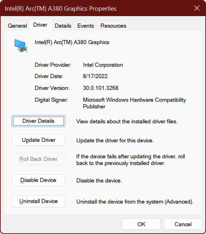Screen dimensions: 206x234
Task: Click the window title Intel Arc A380 Graphics Properties
Action: click(x=61, y=9)
